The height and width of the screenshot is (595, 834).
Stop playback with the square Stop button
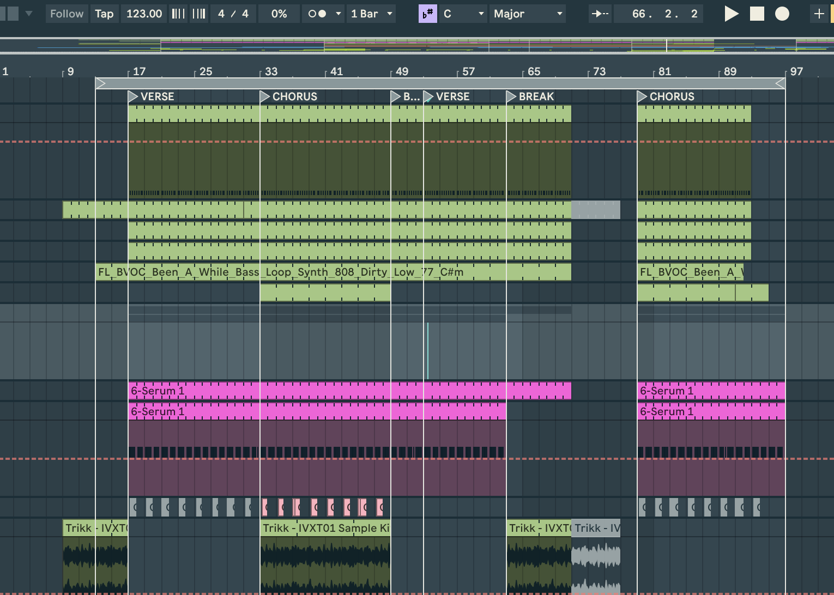[x=757, y=14]
